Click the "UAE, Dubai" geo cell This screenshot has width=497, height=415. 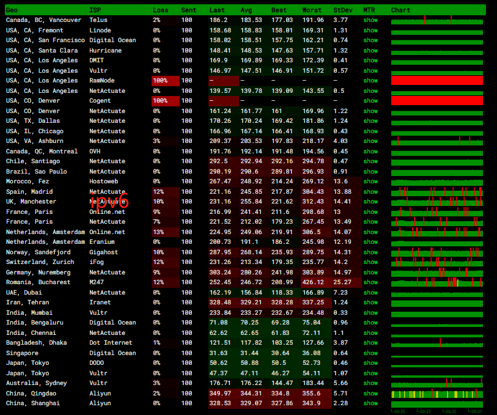pos(24,292)
